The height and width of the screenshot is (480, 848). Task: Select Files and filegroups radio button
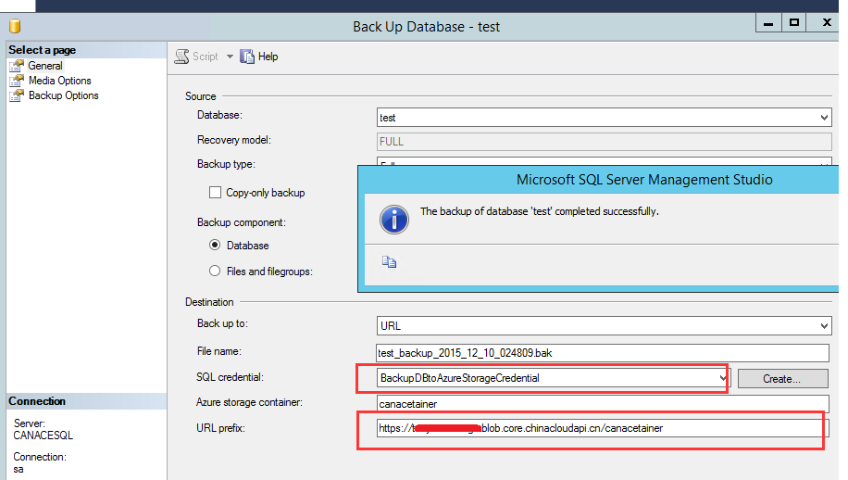pos(216,272)
